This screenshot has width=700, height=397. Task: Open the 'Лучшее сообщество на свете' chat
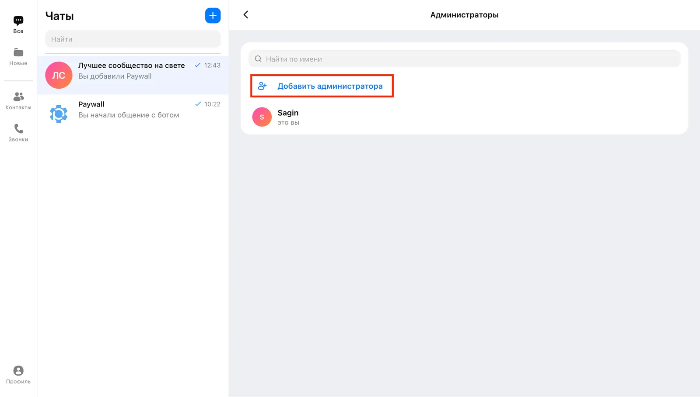[x=133, y=75]
